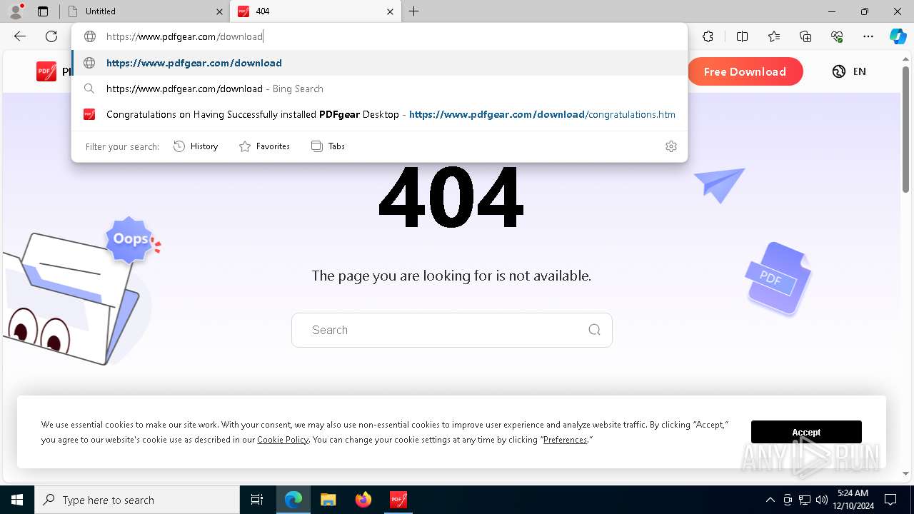The height and width of the screenshot is (514, 914).
Task: Open the tab actions menu icon
Action: tap(43, 11)
